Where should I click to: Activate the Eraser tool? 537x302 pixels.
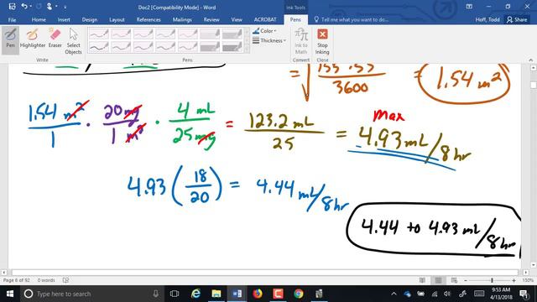55,39
